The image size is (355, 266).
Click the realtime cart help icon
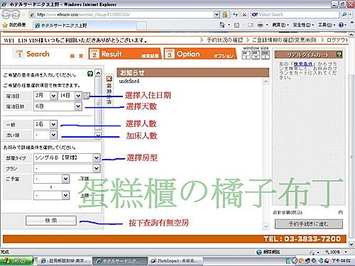pos(339,55)
